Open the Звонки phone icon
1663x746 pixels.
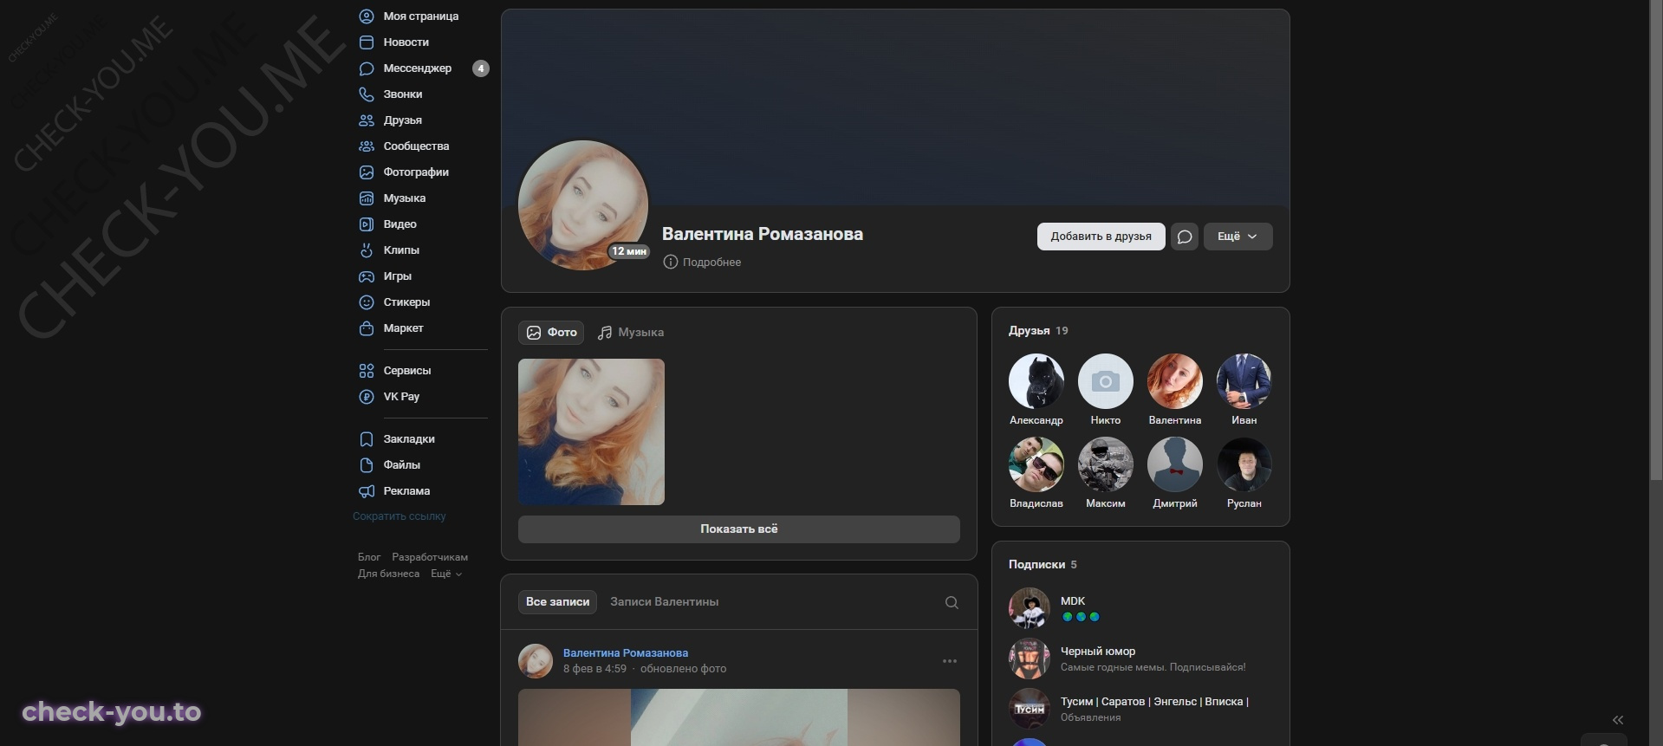[x=367, y=94]
